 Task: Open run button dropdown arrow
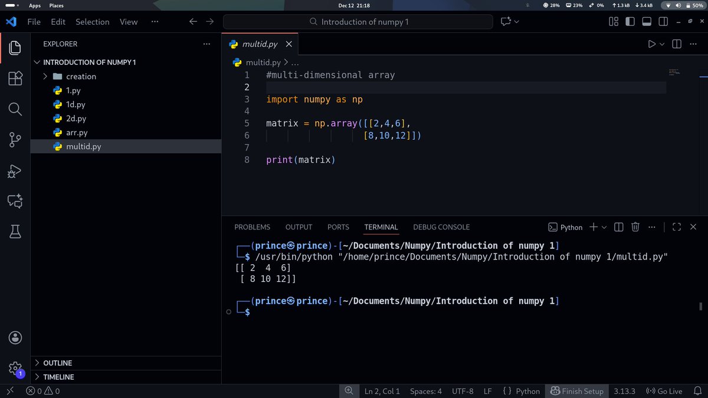pos(662,44)
